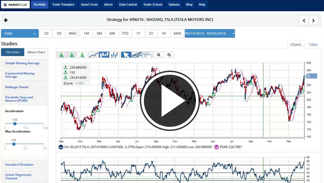Toggle the weekly Trade Triangle icon
The width and height of the screenshot is (324, 183).
pyautogui.click(x=71, y=55)
